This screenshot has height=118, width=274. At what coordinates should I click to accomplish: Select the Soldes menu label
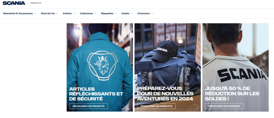tap(125, 13)
